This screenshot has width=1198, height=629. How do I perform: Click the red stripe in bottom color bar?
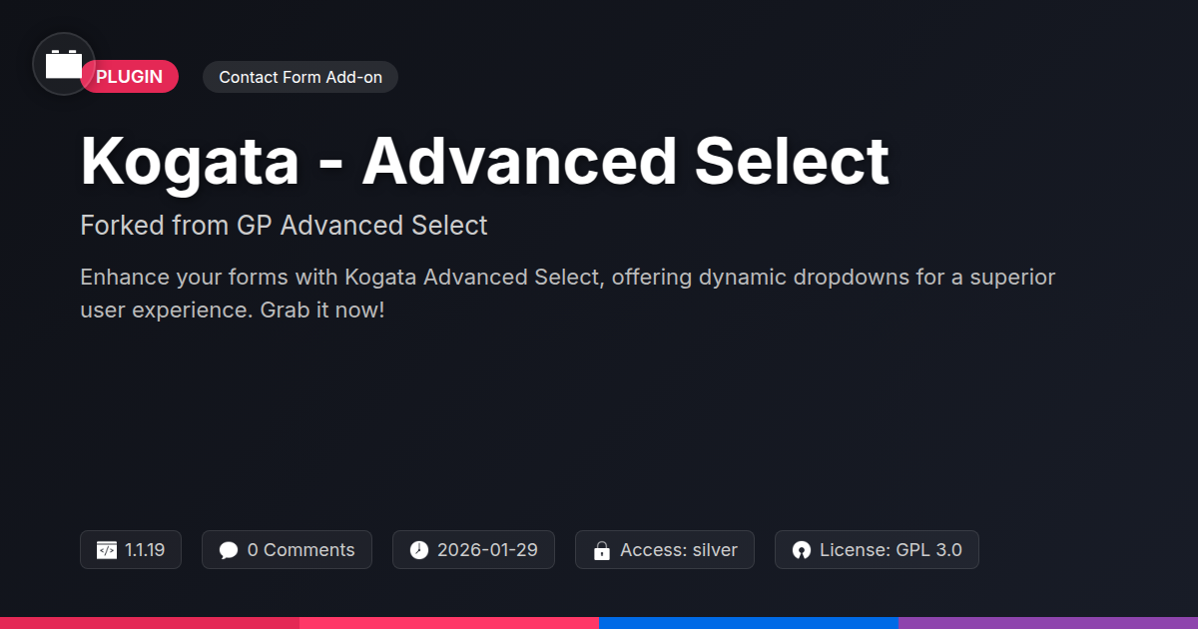click(x=150, y=623)
